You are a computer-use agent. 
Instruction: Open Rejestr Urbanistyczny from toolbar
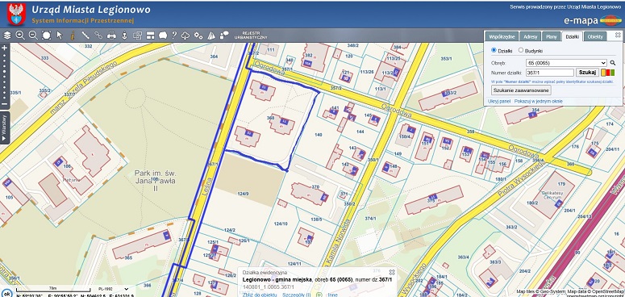click(251, 35)
